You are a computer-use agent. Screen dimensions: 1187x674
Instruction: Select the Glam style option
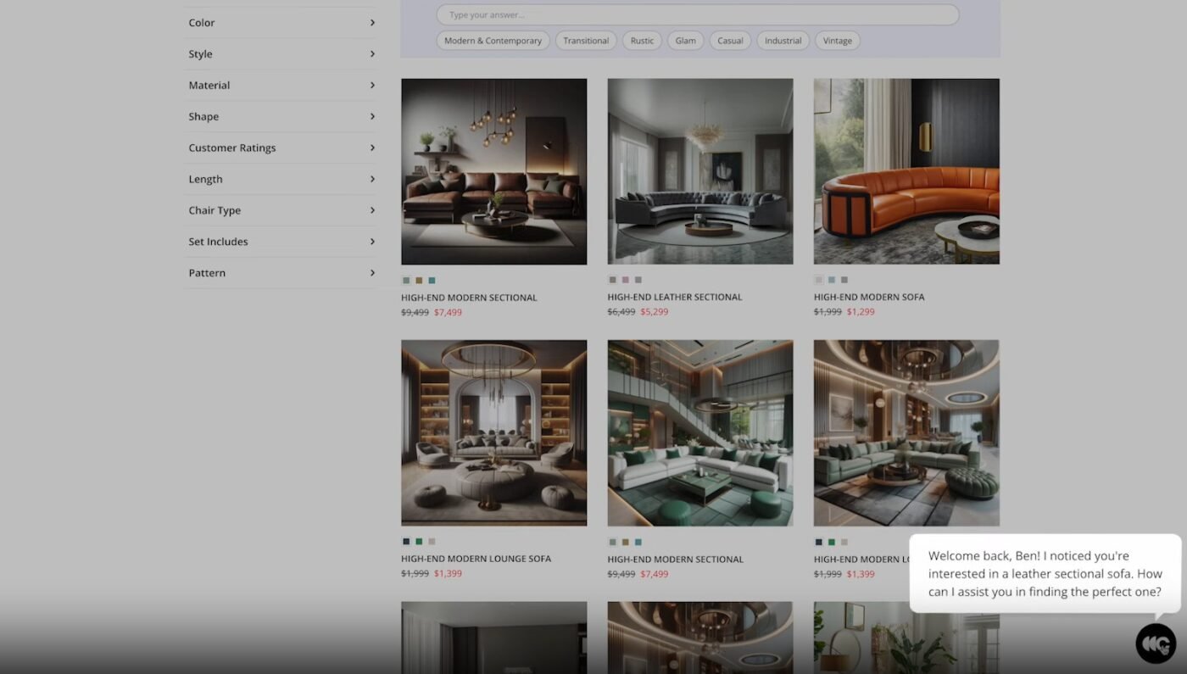click(685, 41)
